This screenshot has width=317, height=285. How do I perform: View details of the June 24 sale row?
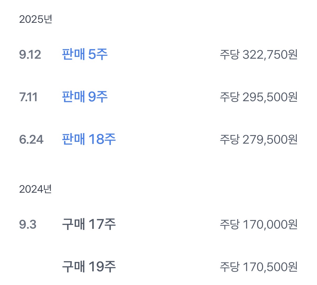(x=158, y=139)
